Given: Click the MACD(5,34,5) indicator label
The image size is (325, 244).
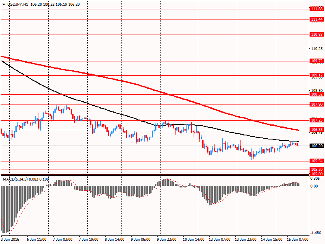Looking at the screenshot, I should click(x=15, y=179).
